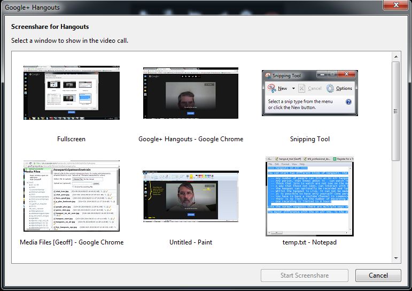This screenshot has height=291, width=412.
Task: Choose the temp.txt Notepad window thumbnail
Action: pyautogui.click(x=310, y=196)
